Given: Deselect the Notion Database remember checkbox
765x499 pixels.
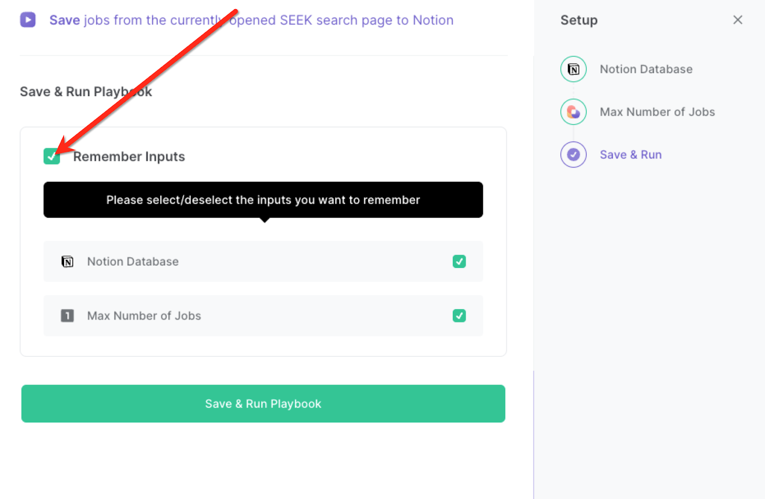Looking at the screenshot, I should point(459,261).
